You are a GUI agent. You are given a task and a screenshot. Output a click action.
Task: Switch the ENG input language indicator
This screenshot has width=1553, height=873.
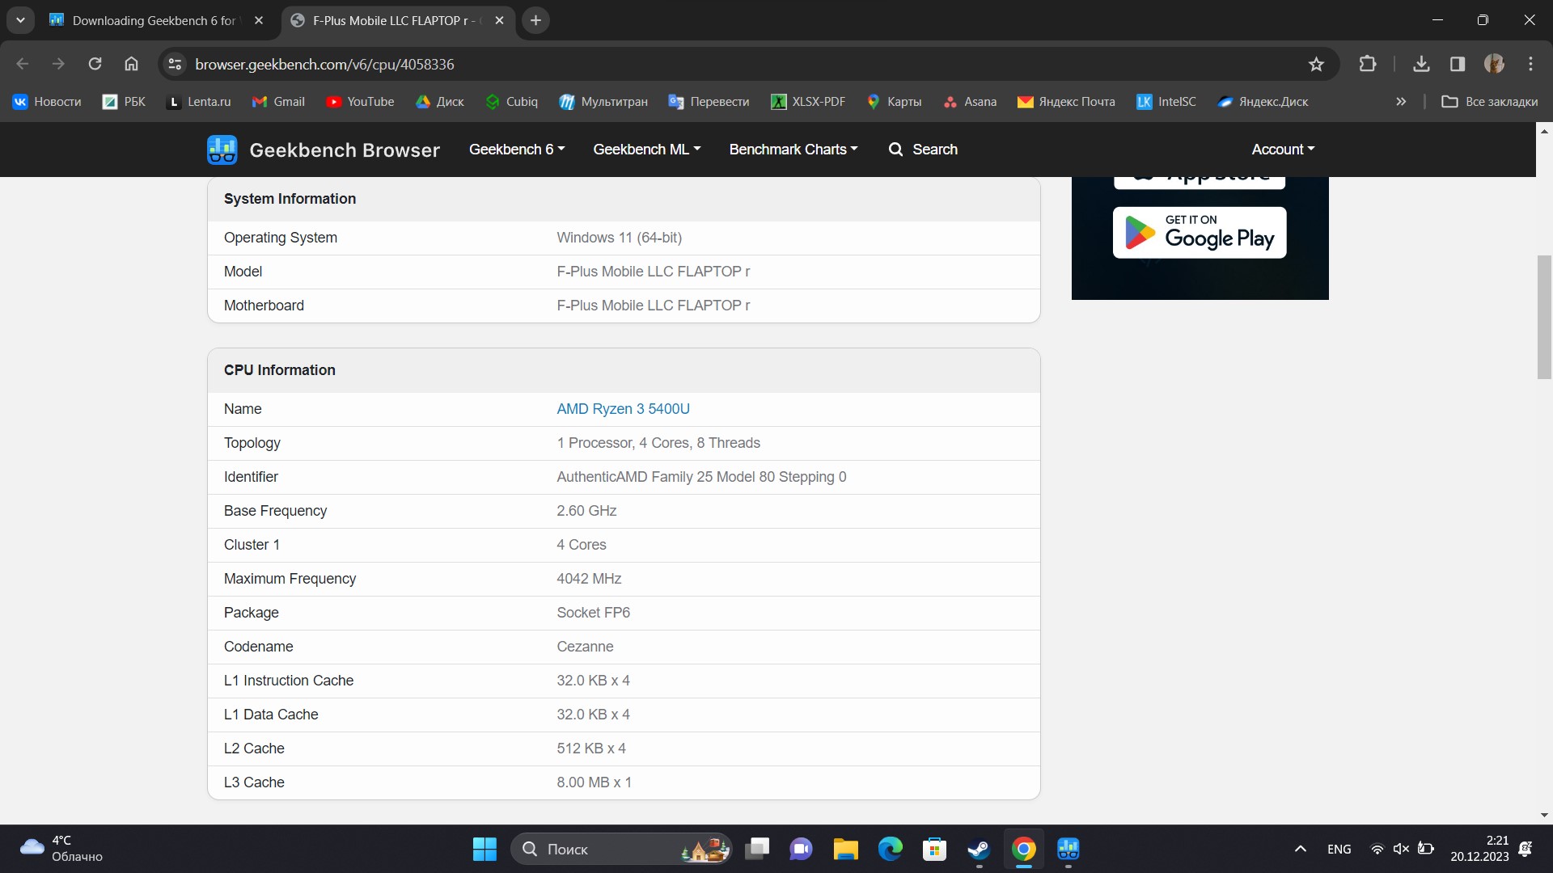[1339, 849]
